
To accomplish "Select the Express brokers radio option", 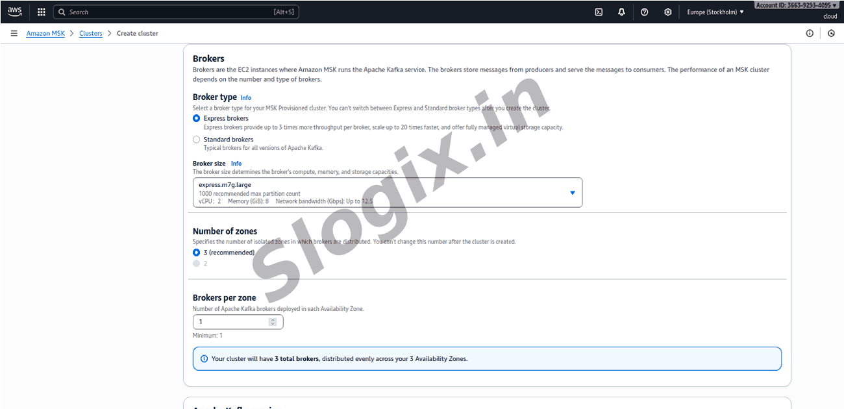I will (197, 118).
